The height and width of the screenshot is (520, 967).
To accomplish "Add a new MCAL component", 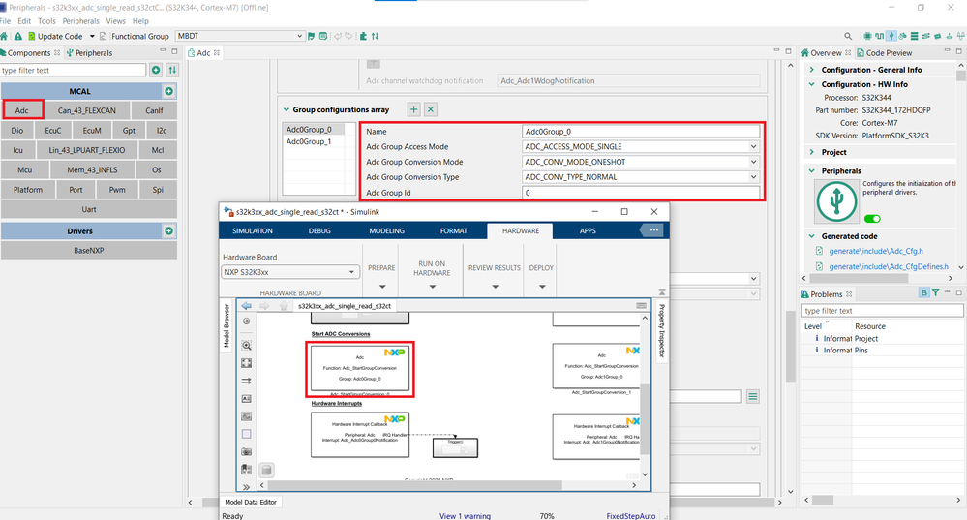I will click(x=169, y=91).
